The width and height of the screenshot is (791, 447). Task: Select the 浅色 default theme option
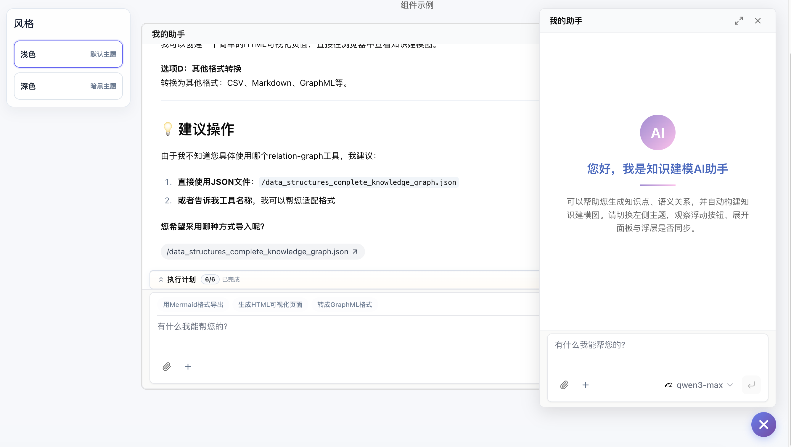tap(68, 54)
